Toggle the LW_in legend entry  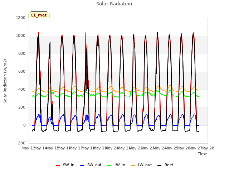pyautogui.click(x=116, y=165)
